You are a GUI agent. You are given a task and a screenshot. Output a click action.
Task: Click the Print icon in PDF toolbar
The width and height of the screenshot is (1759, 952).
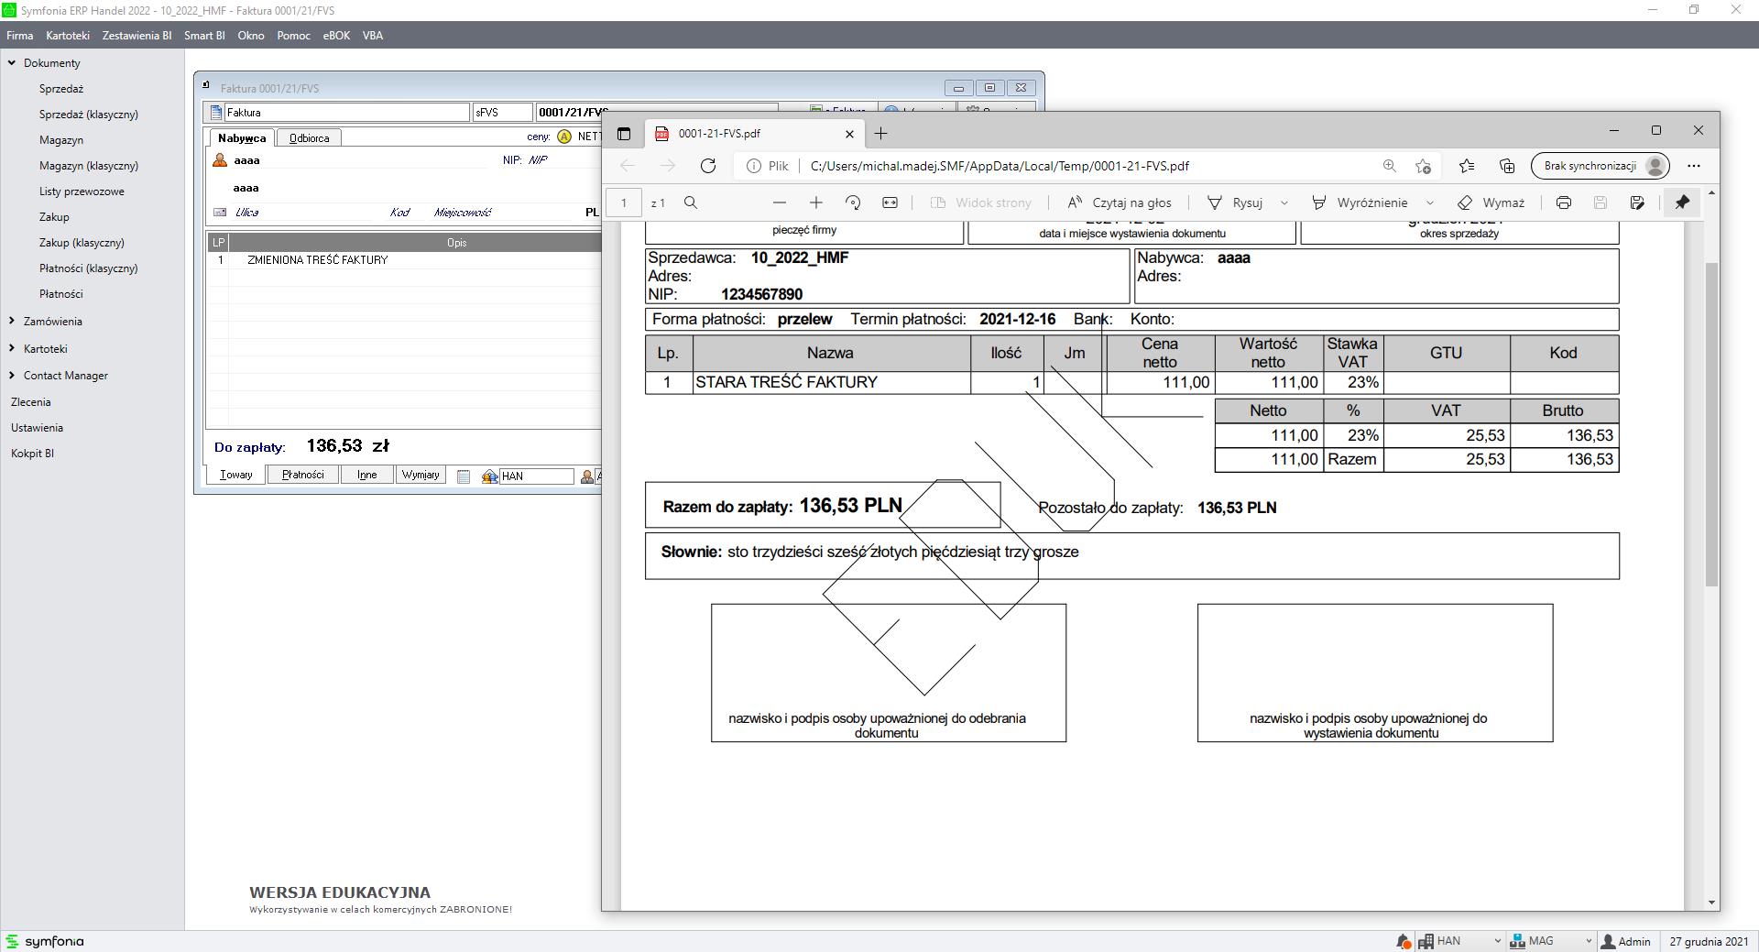pyautogui.click(x=1563, y=202)
